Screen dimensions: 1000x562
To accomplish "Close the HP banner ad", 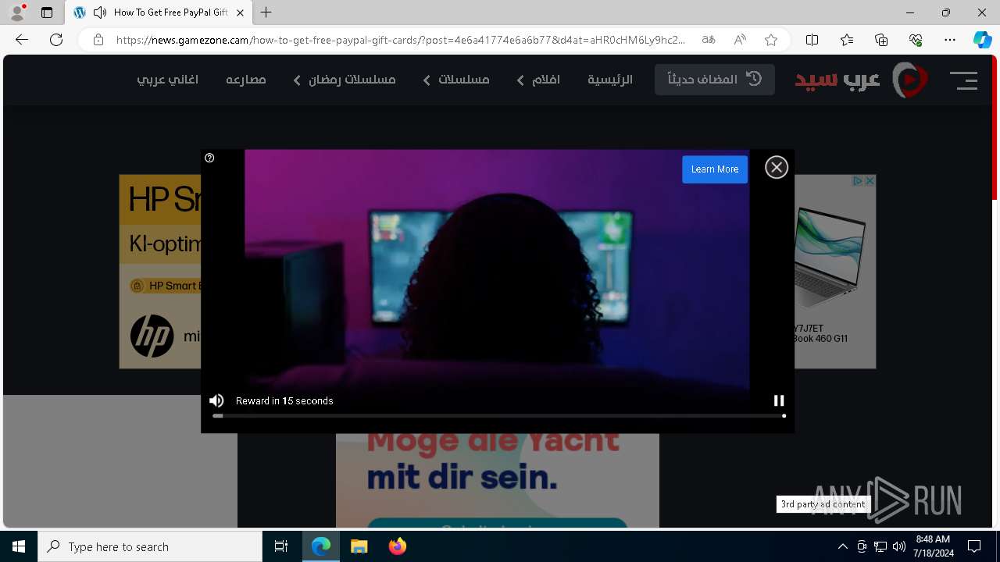I will pos(870,180).
